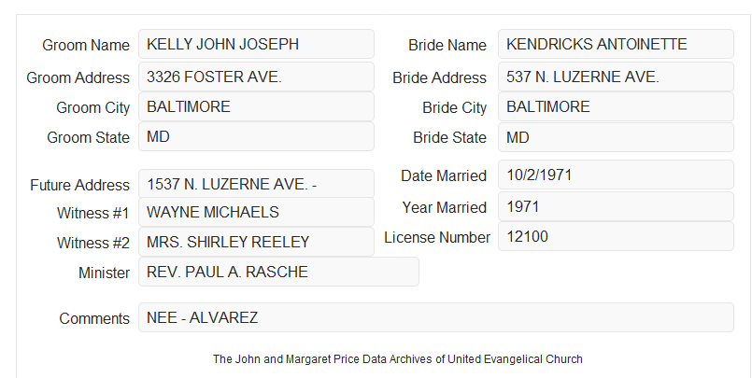This screenshot has width=752, height=378.
Task: Click the Bride Name field
Action: tap(616, 44)
